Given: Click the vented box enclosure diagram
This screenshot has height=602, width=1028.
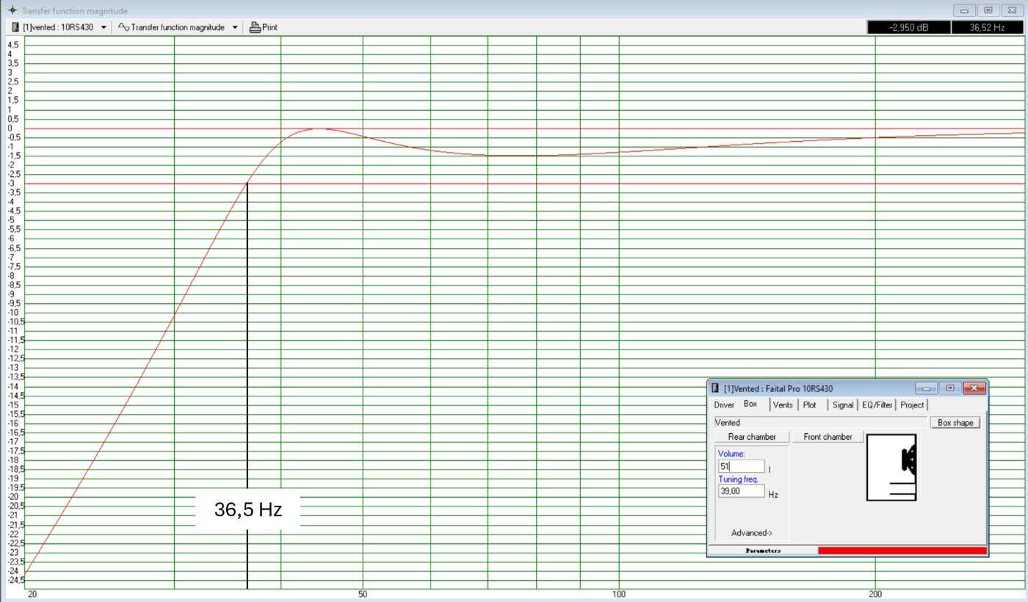Looking at the screenshot, I should (891, 468).
